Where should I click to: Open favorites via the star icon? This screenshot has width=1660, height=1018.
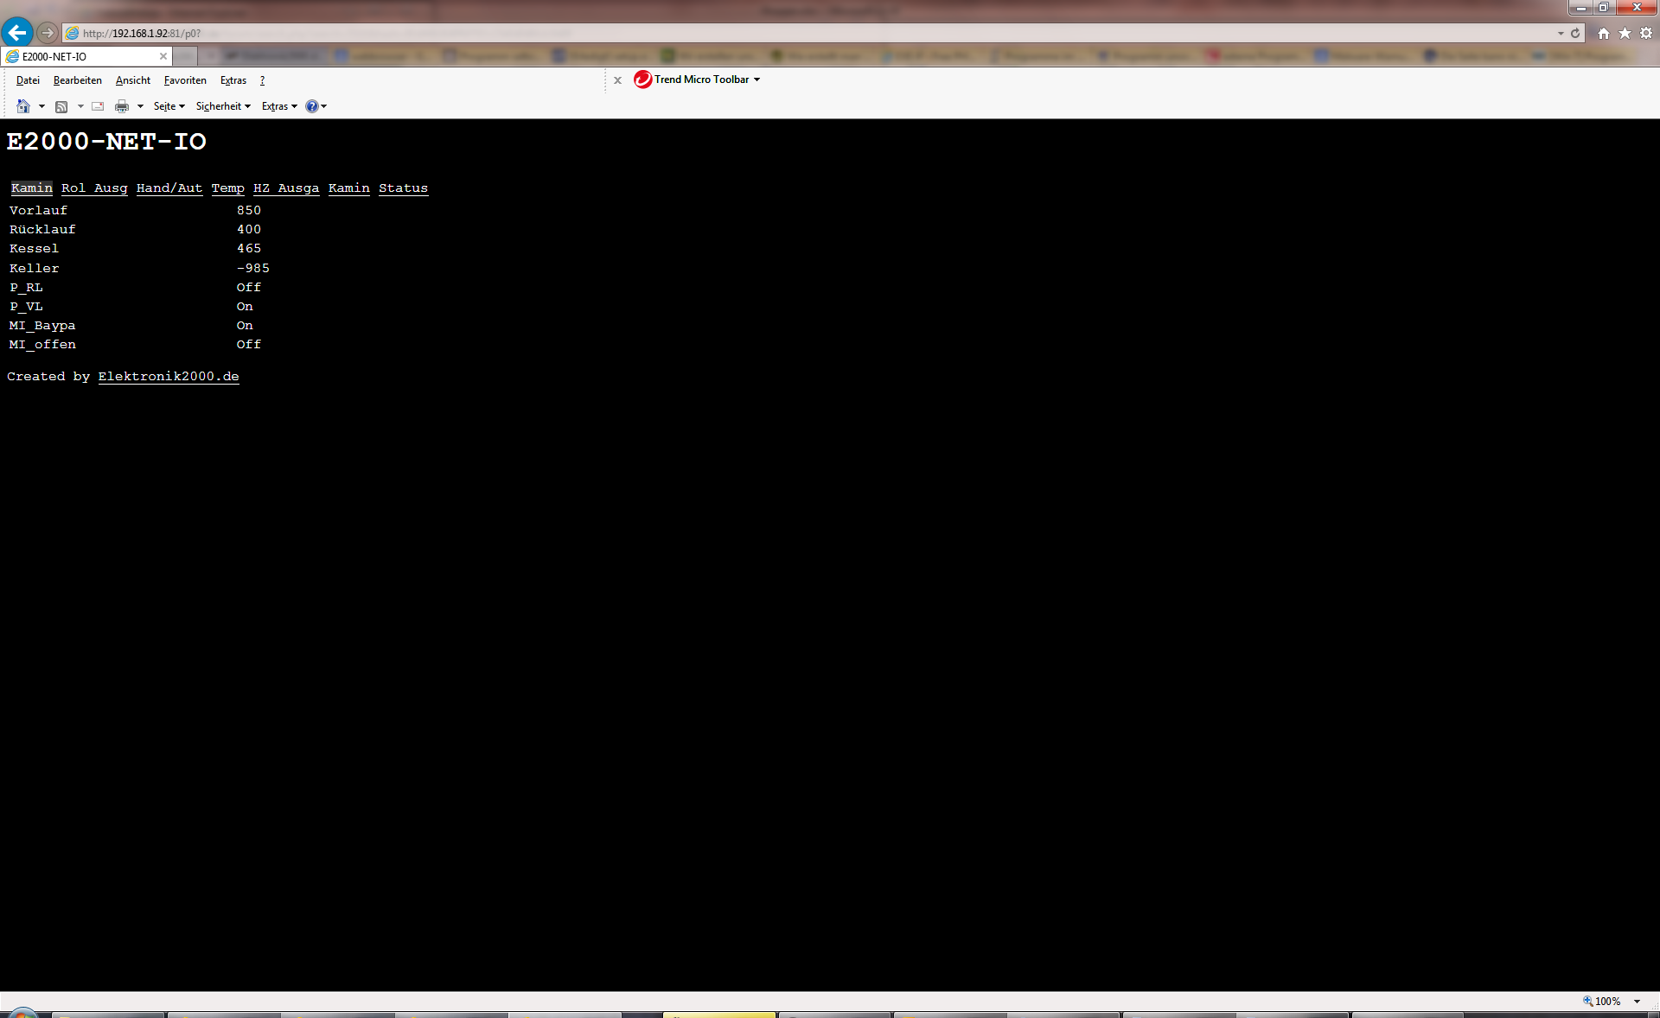(1625, 33)
